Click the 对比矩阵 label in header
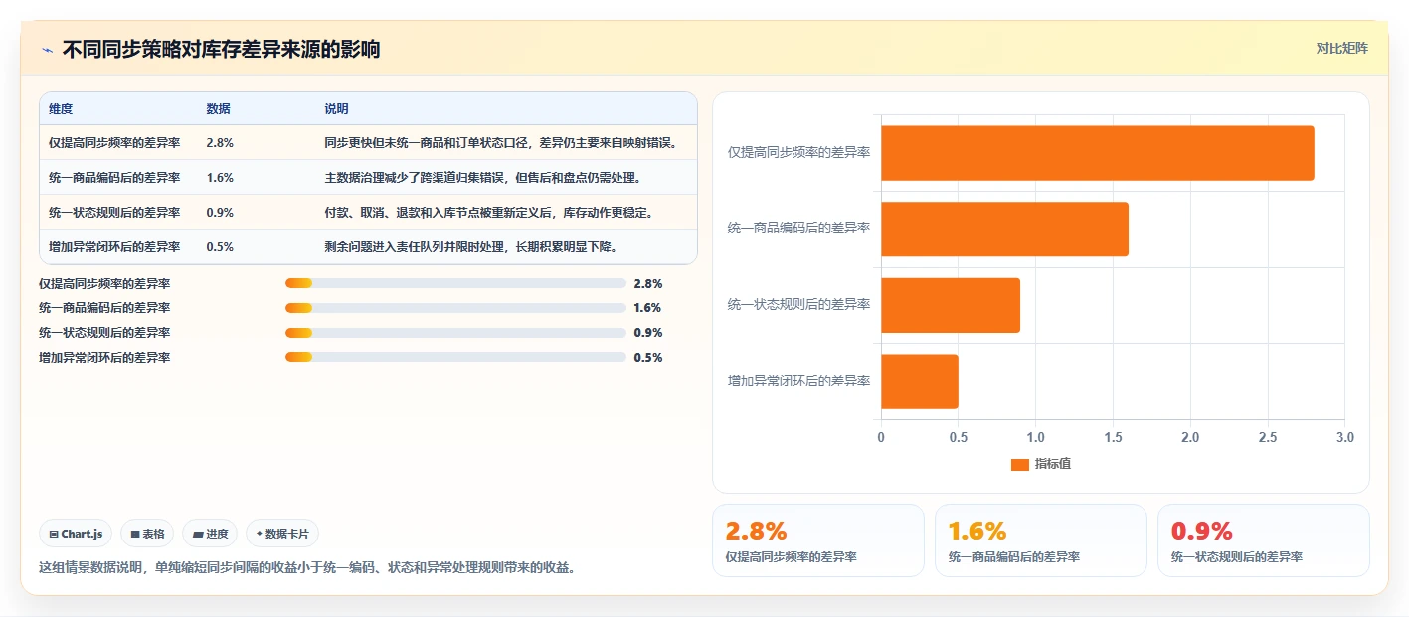This screenshot has height=617, width=1409. [1341, 48]
